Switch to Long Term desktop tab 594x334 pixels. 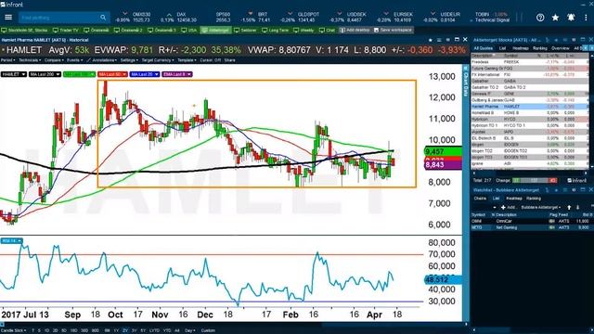276,30
